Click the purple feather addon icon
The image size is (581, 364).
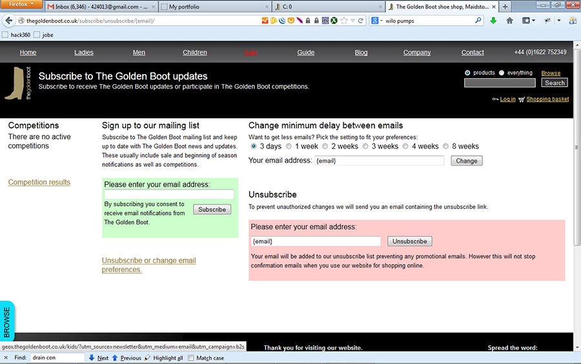coord(300,21)
